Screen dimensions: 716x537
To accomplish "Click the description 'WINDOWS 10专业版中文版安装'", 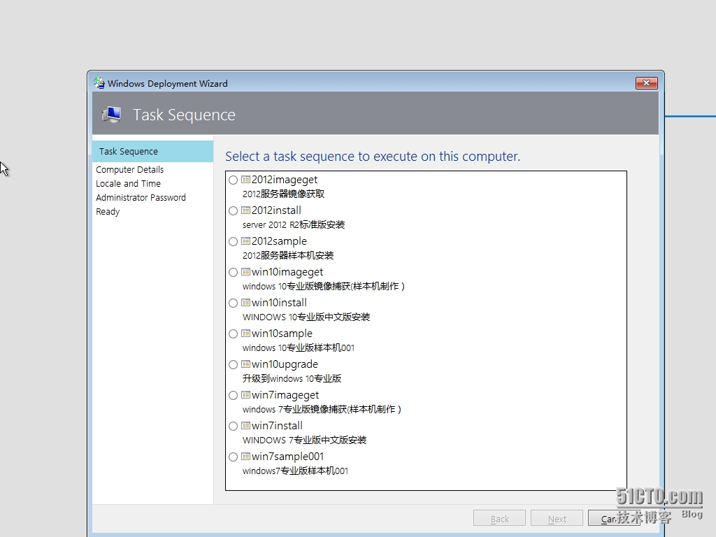I will 306,317.
